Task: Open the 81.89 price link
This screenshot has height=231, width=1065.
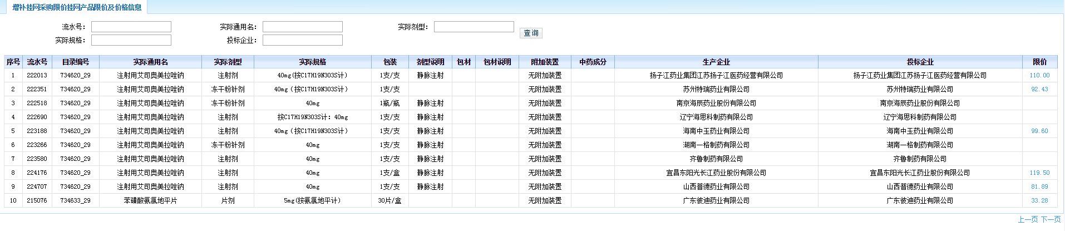Action: click(1039, 186)
